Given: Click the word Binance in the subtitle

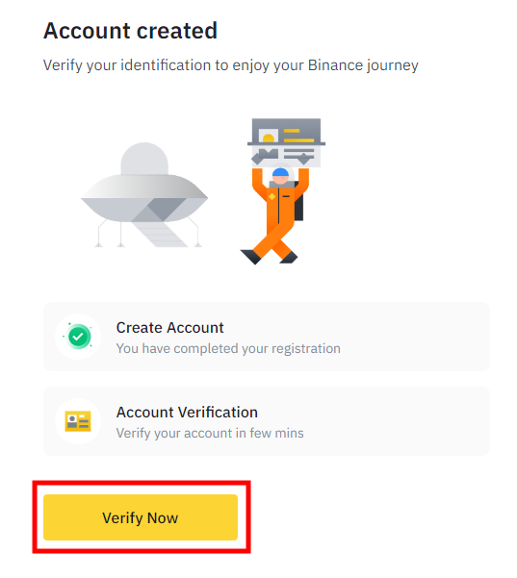Looking at the screenshot, I should 335,65.
